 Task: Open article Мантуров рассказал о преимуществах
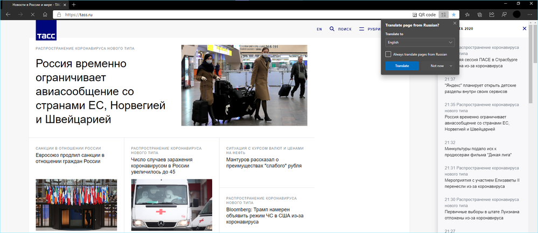pos(264,163)
